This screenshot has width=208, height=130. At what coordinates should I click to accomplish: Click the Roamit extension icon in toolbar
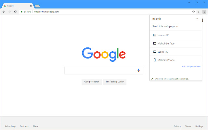click(199, 12)
